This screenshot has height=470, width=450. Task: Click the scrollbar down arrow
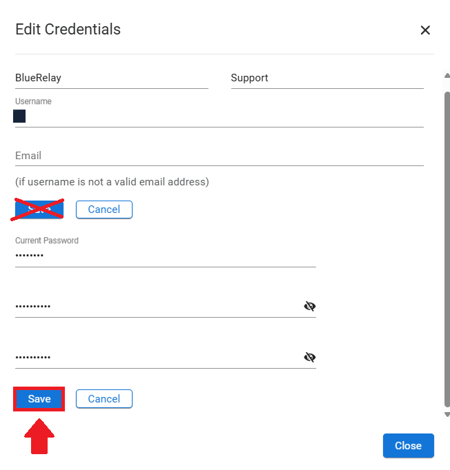coord(447,415)
